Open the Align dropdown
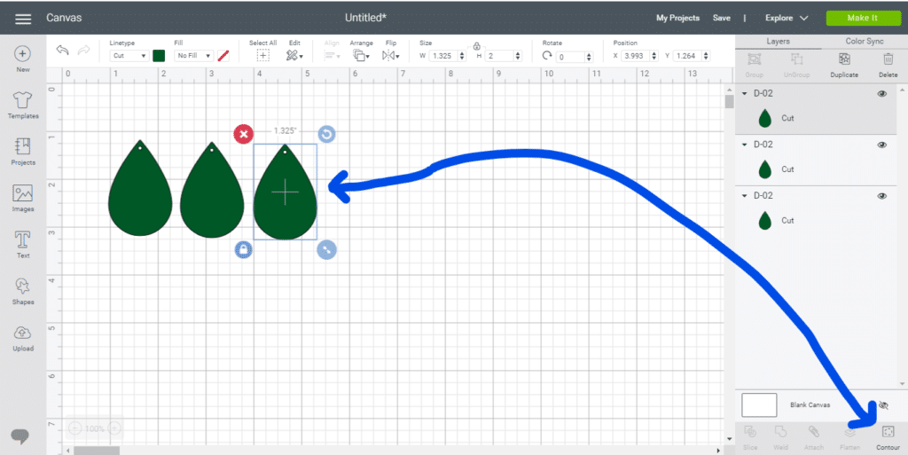The width and height of the screenshot is (908, 455). 332,56
